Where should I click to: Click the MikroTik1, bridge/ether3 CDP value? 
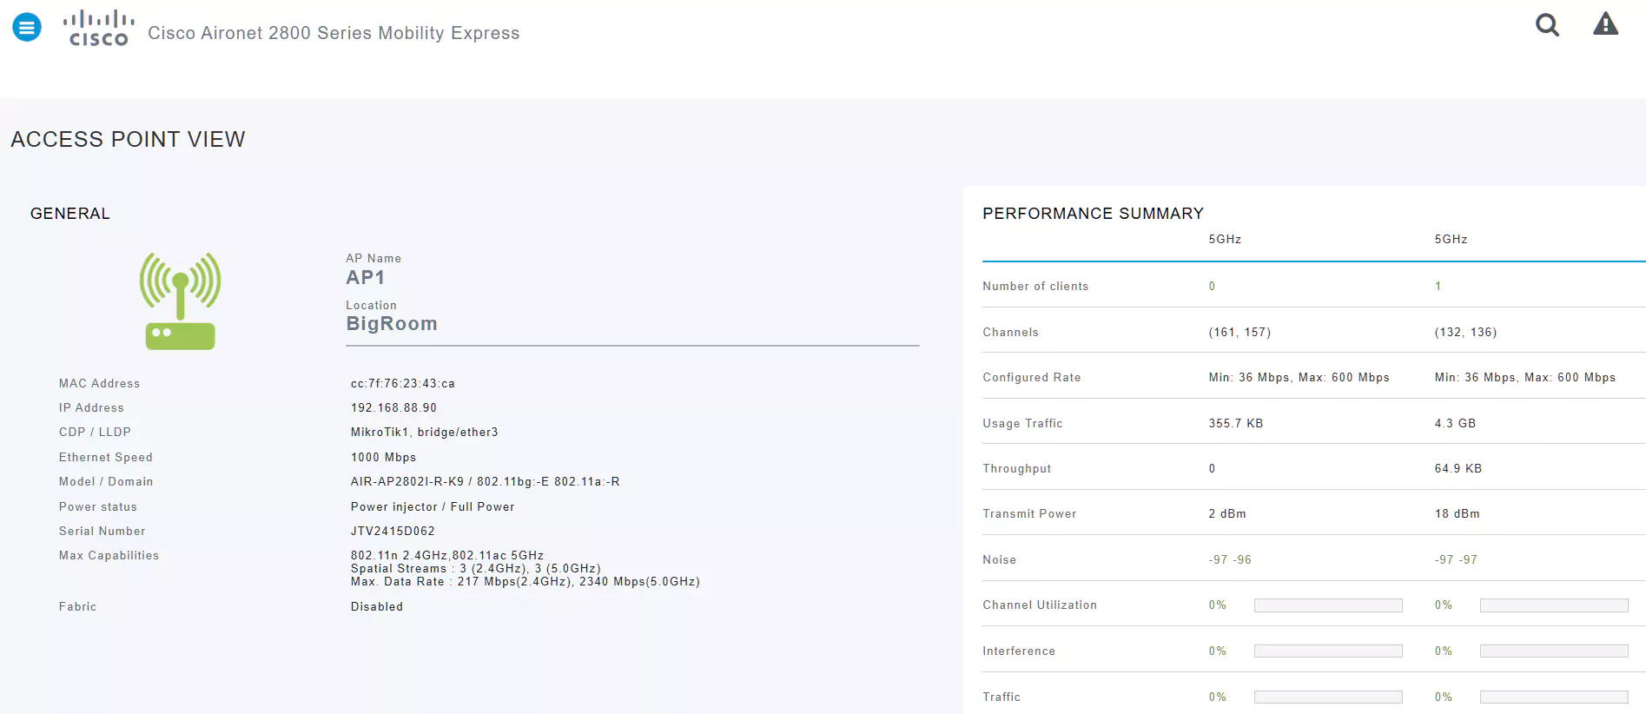tap(424, 433)
